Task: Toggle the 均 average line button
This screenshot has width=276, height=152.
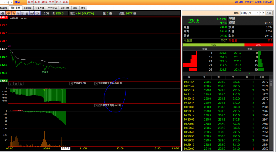Action: [x=13, y=13]
